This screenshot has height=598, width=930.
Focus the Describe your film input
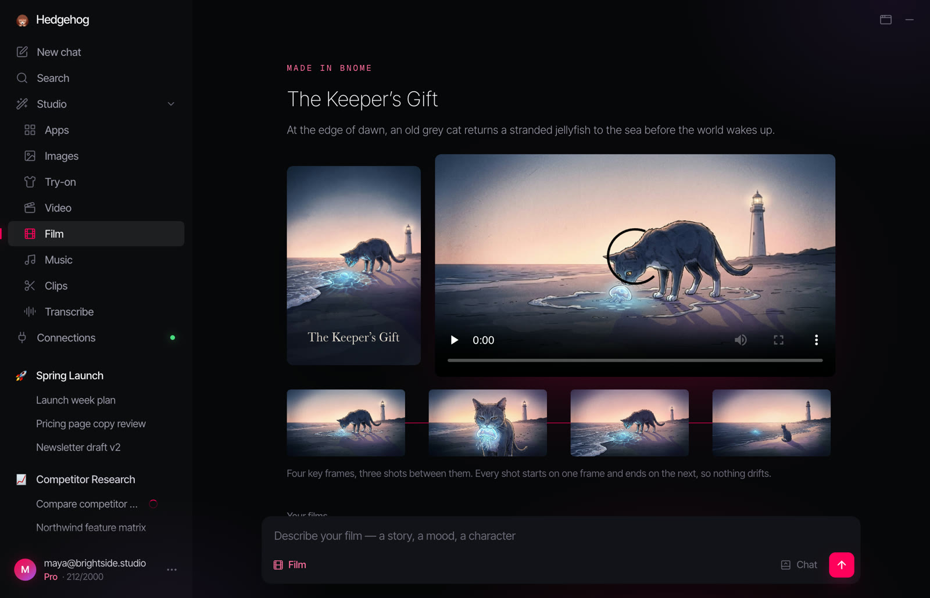560,536
